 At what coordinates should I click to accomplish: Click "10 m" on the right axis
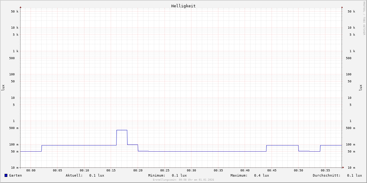(x=351, y=168)
